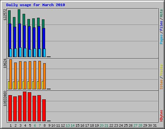This screenshot has height=129, width=165.
Task: Click day label 30 on the x-axis
Action: (150, 125)
